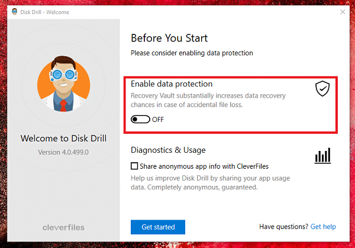
Task: Click the Welcome to Disk Drill title
Action: pos(63,139)
